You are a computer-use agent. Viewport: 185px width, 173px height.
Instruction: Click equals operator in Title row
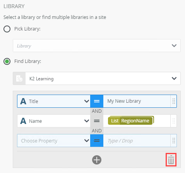(97, 101)
